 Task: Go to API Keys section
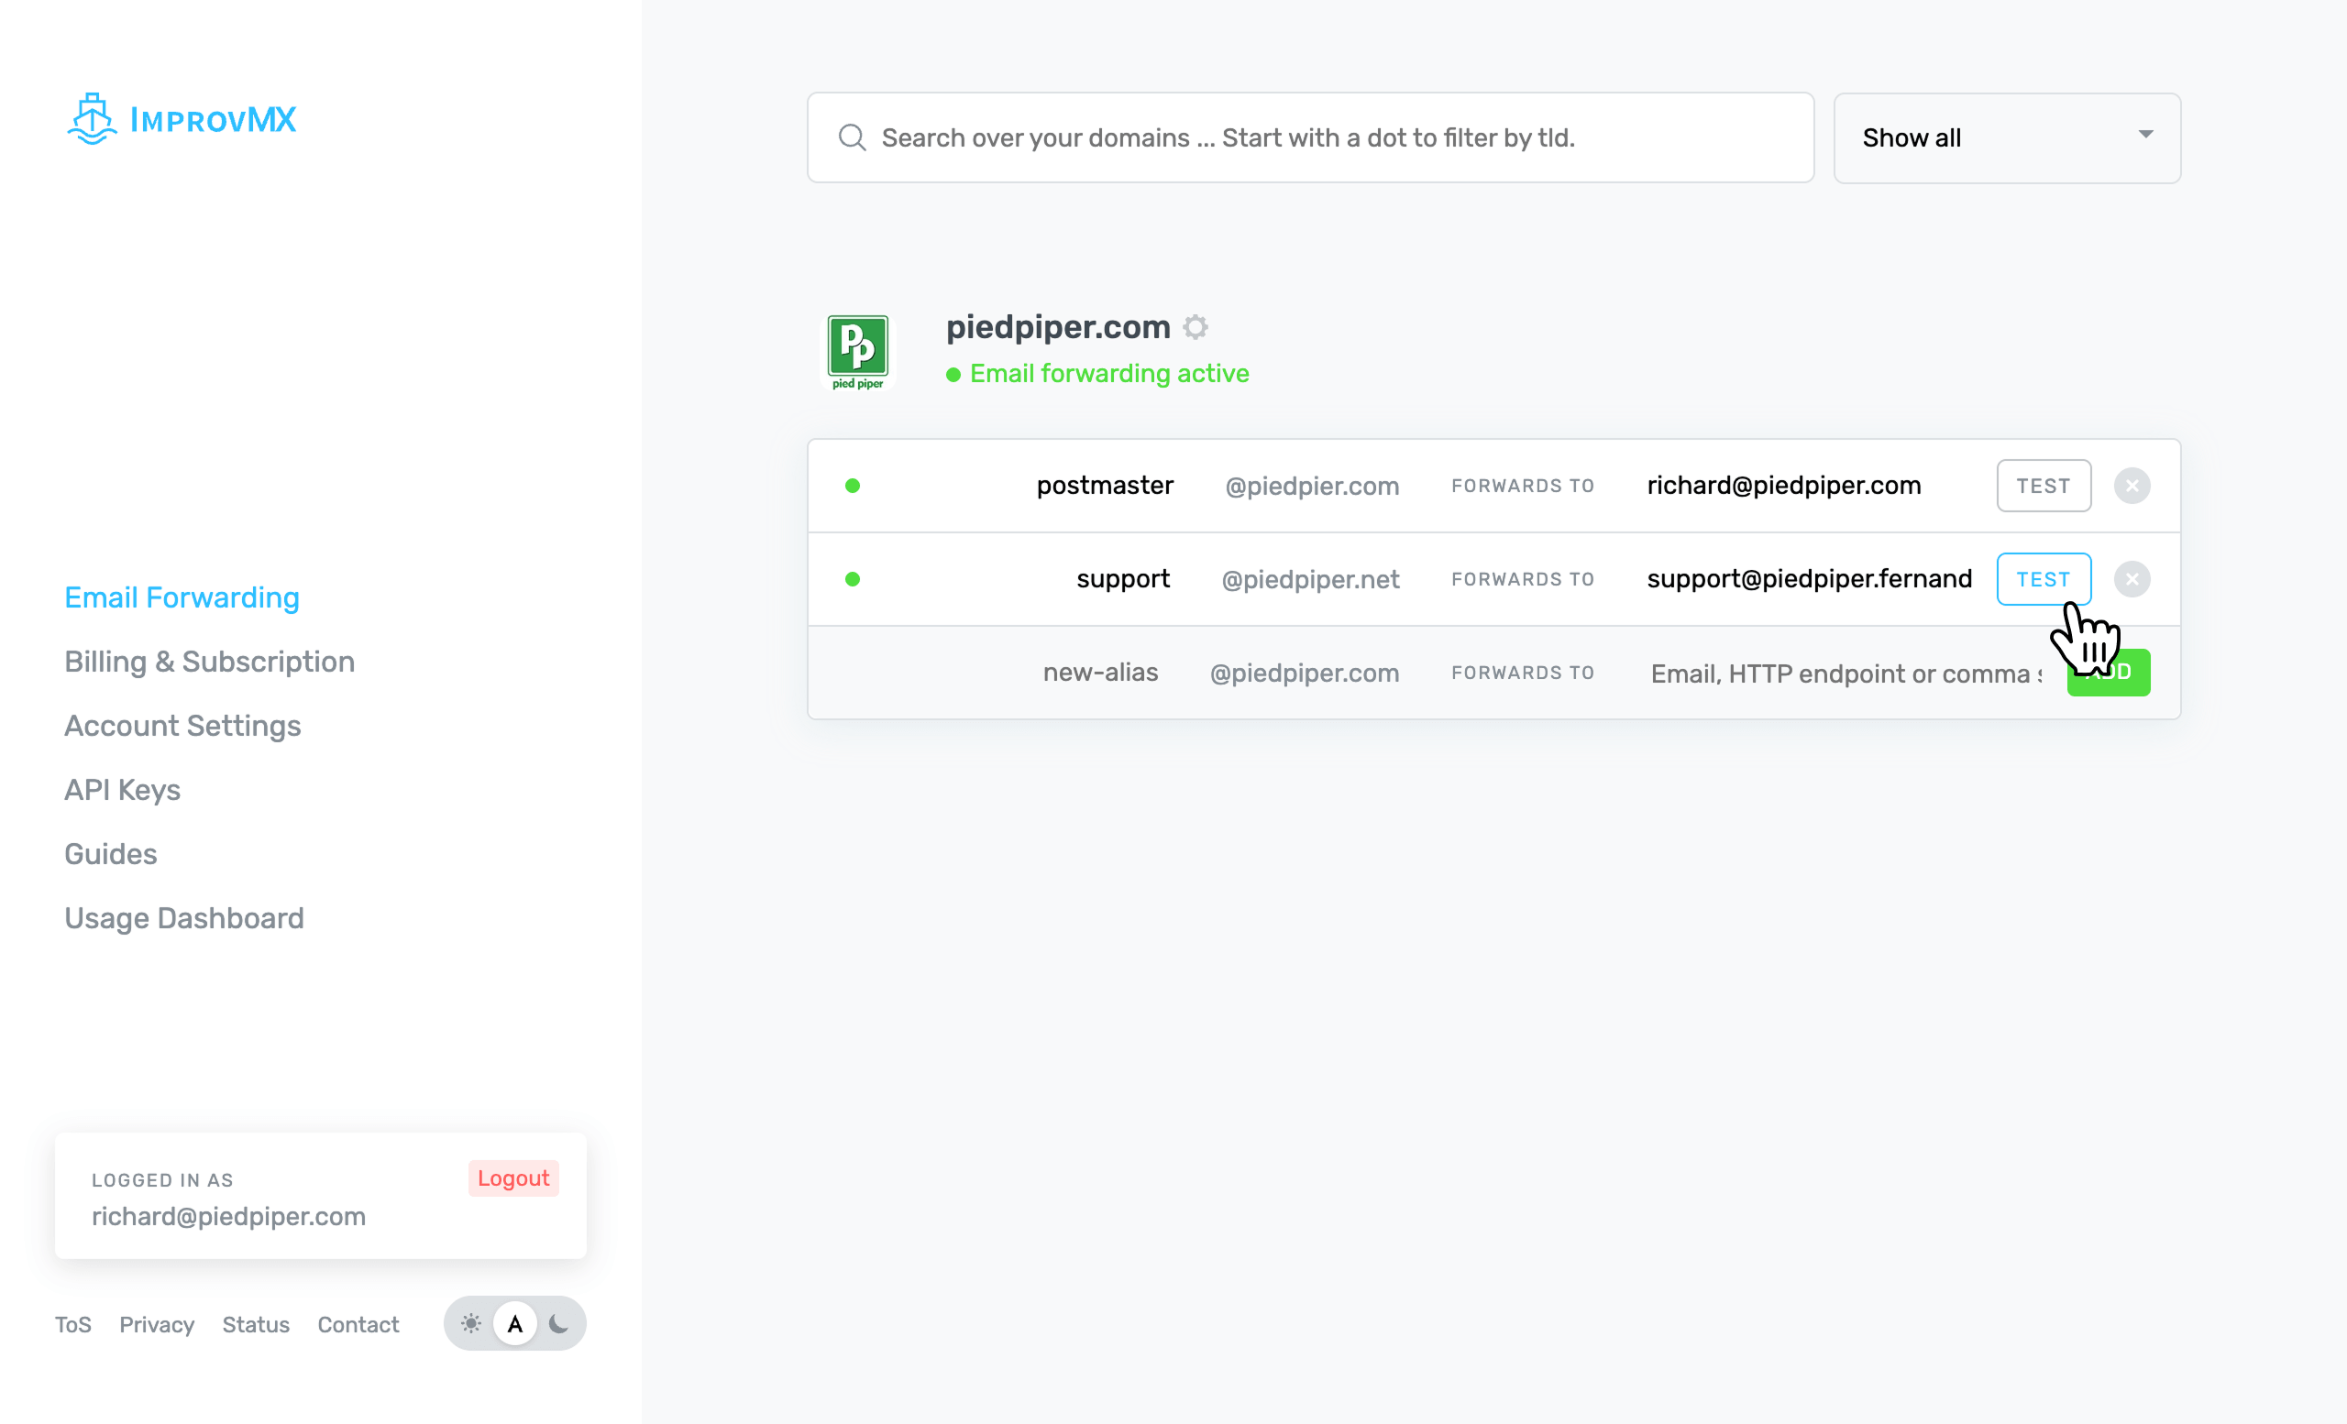click(122, 790)
